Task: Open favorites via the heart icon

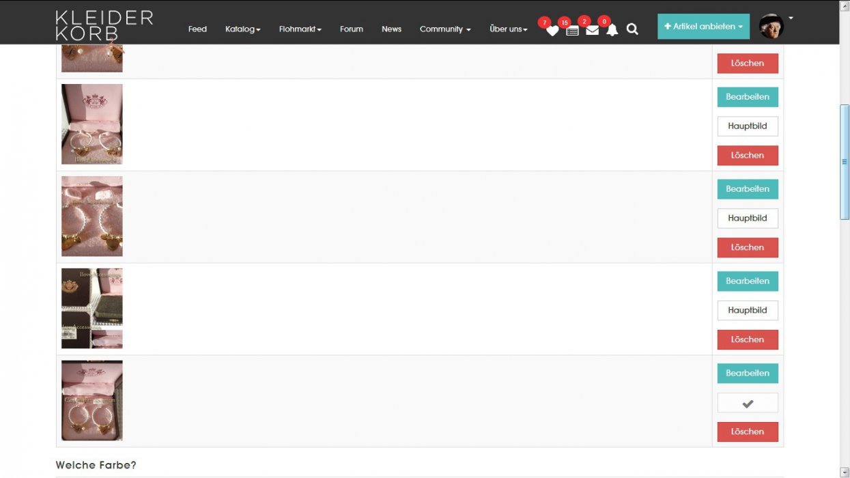Action: click(552, 30)
